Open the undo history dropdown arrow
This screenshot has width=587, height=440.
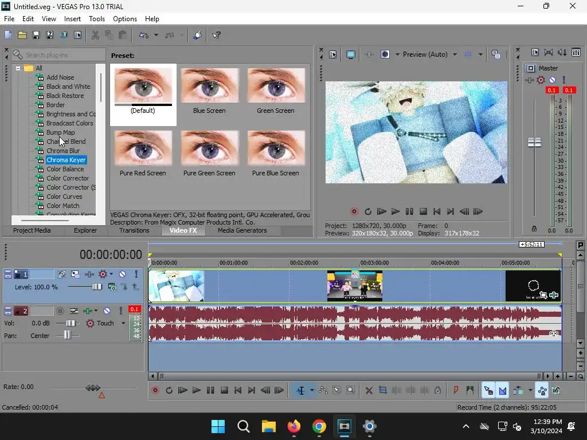tap(156, 35)
